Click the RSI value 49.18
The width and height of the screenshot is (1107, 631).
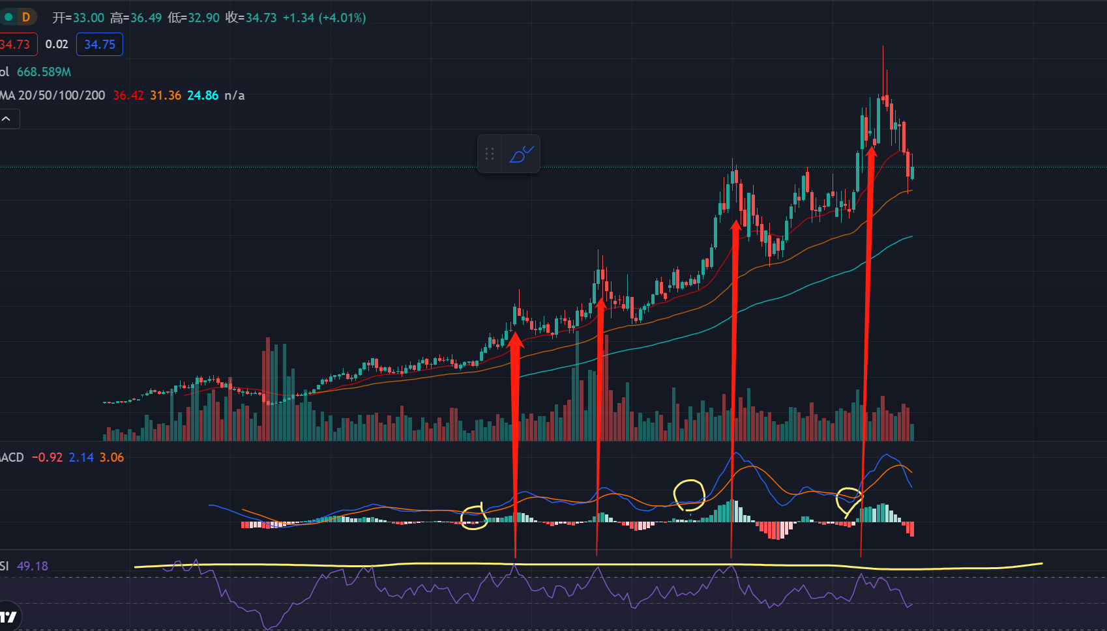[x=33, y=566]
